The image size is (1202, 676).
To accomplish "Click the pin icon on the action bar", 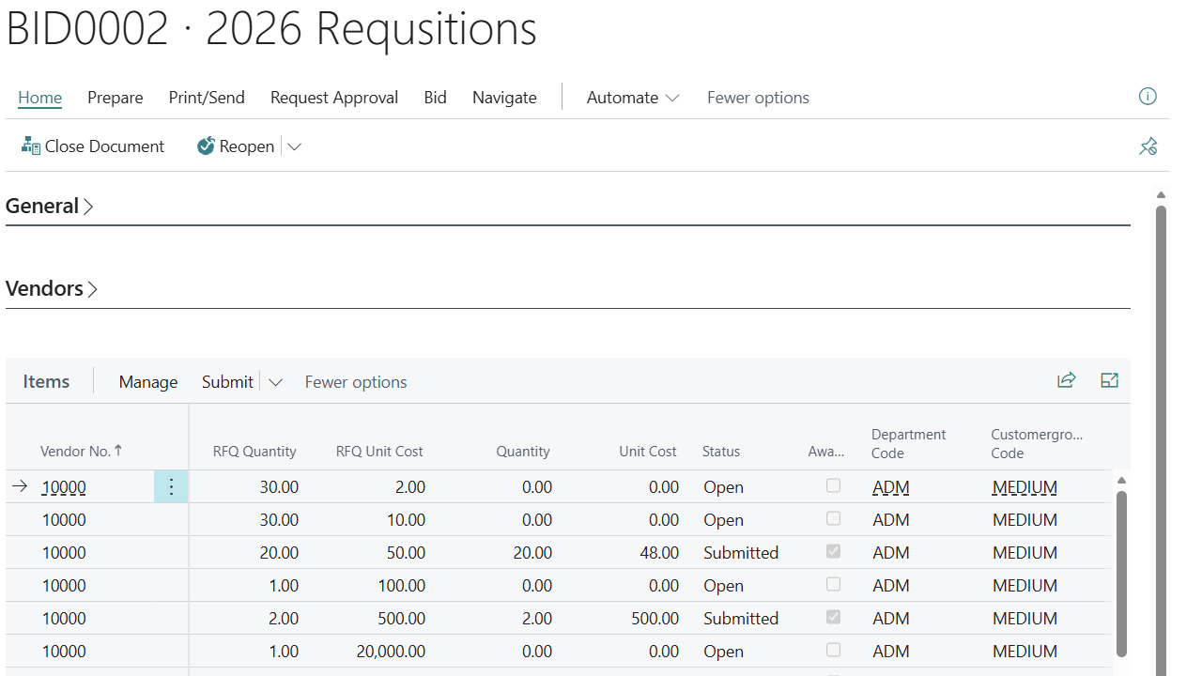I will (x=1148, y=146).
